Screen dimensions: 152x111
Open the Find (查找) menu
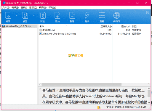point(24,8)
